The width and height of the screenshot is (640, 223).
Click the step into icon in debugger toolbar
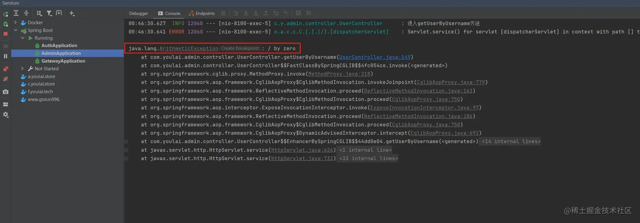[246, 14]
